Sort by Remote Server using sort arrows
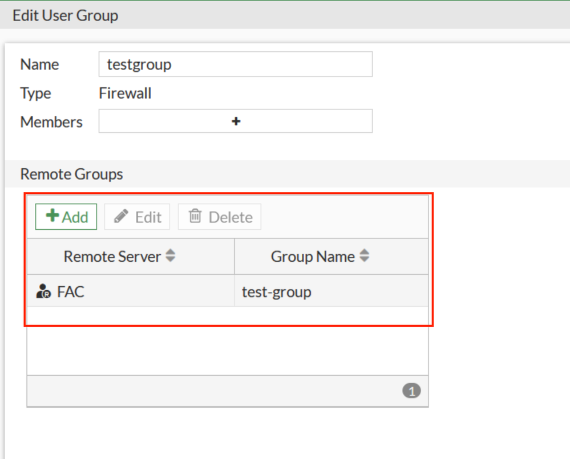 pos(170,257)
